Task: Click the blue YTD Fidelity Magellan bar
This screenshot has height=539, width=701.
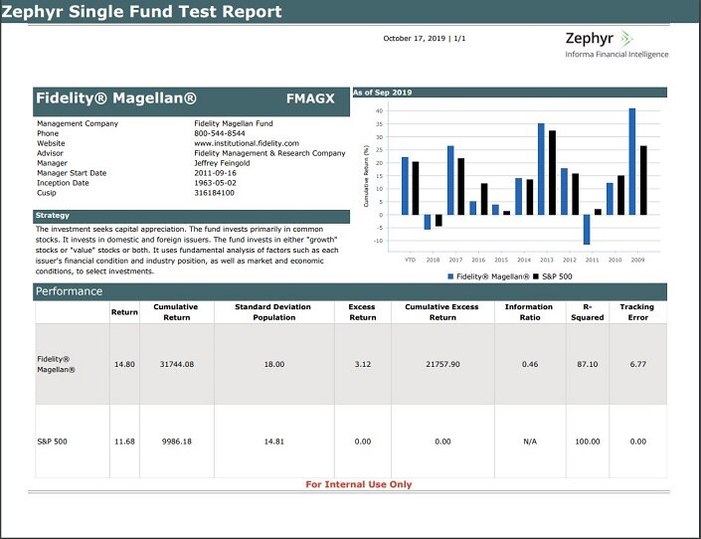Action: [x=405, y=186]
